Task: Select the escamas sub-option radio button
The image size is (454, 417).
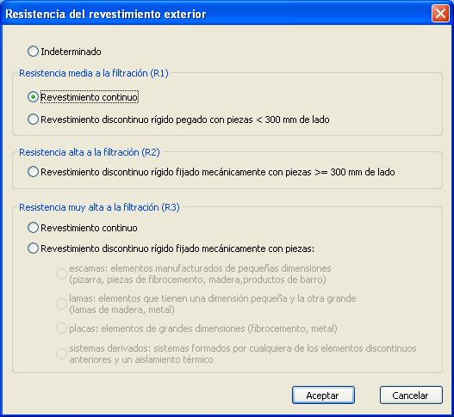Action: click(x=61, y=273)
